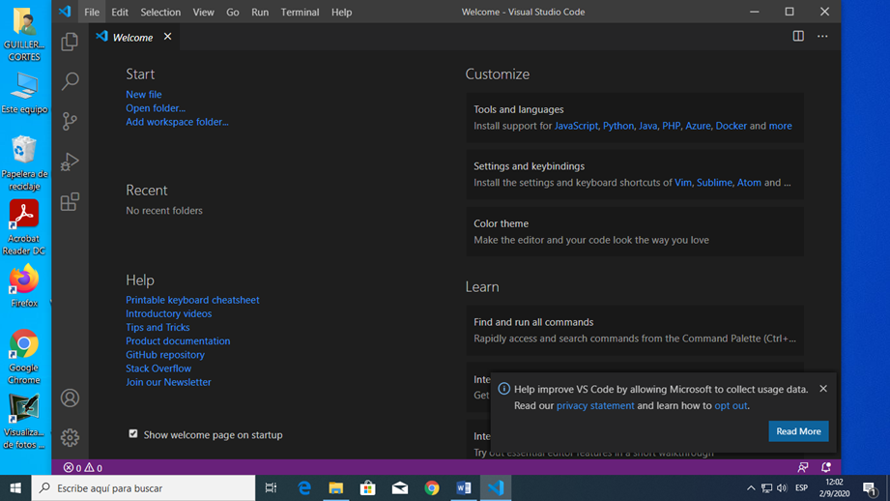Open the Edit menu

119,12
